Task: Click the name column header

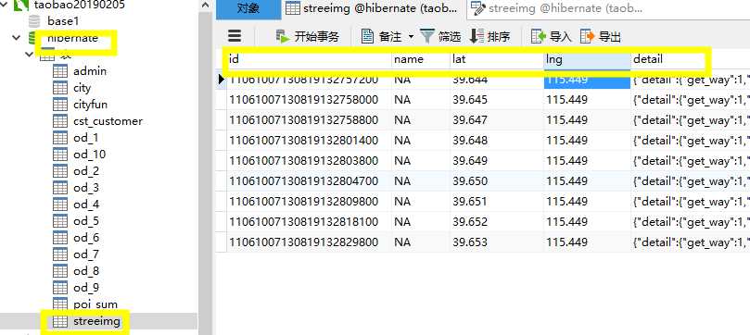Action: [x=421, y=59]
